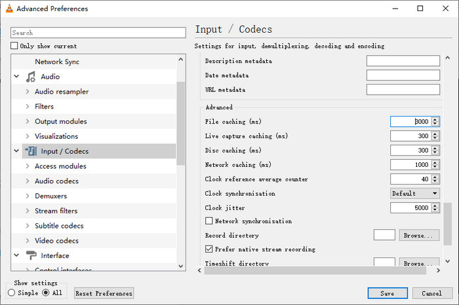Uncheck Prefer native stream recording
Screen dimensions: 459x305
pyautogui.click(x=209, y=249)
